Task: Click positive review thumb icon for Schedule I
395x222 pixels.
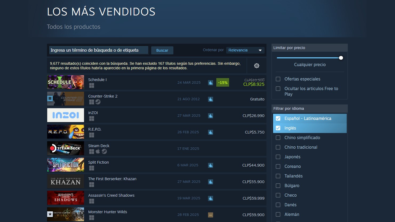Action: [210, 83]
